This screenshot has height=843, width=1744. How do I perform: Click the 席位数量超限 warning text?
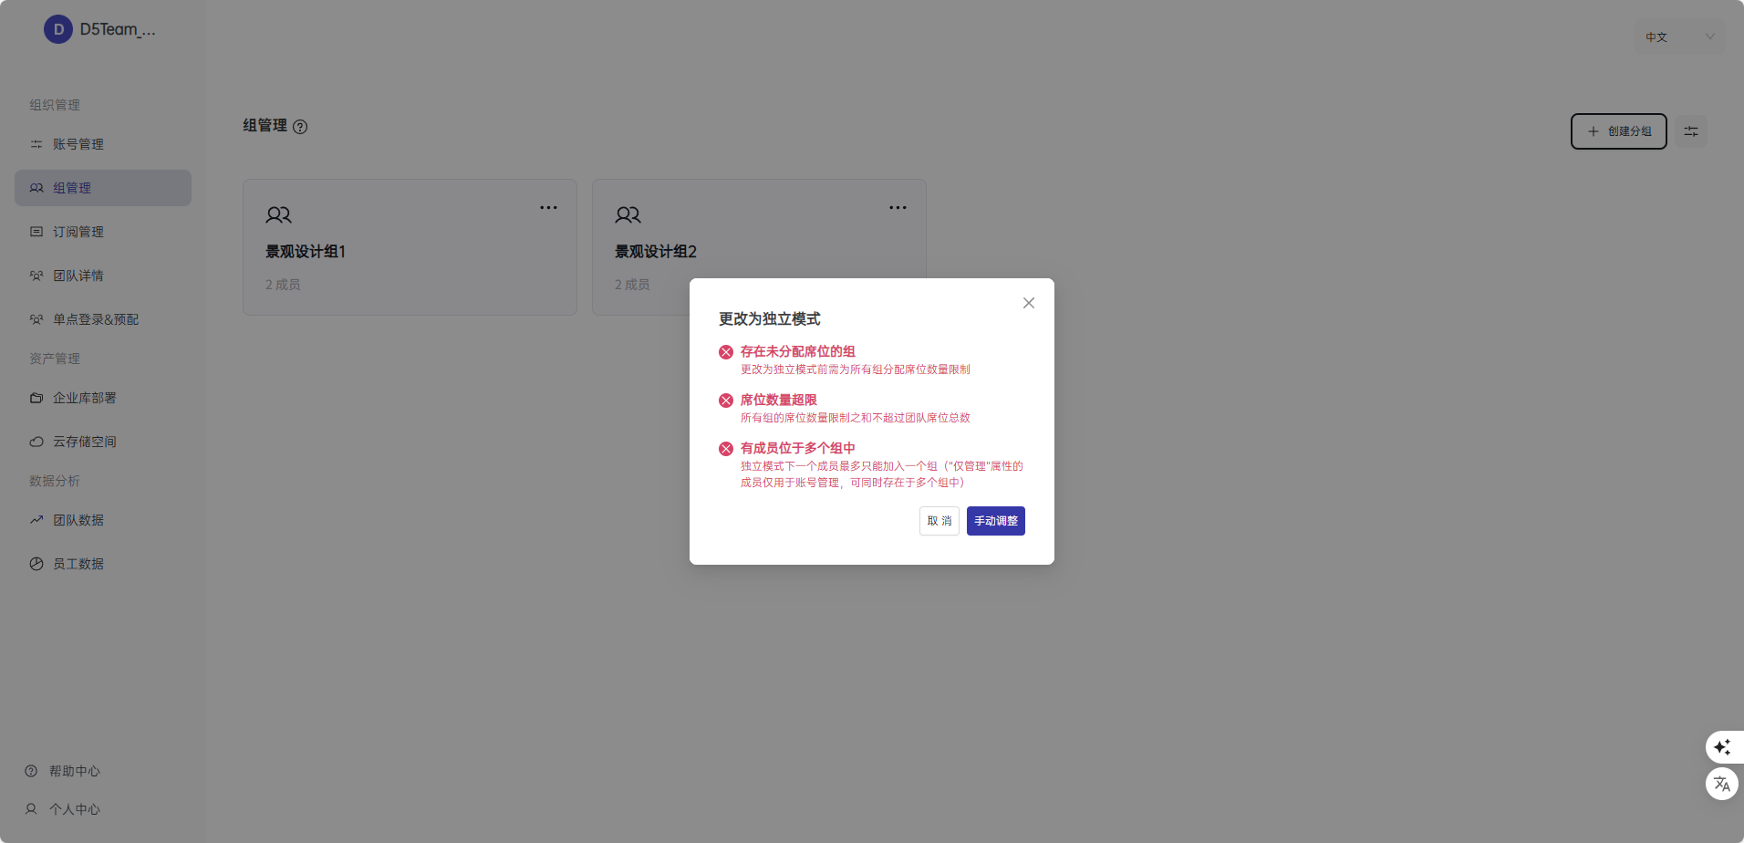point(779,400)
